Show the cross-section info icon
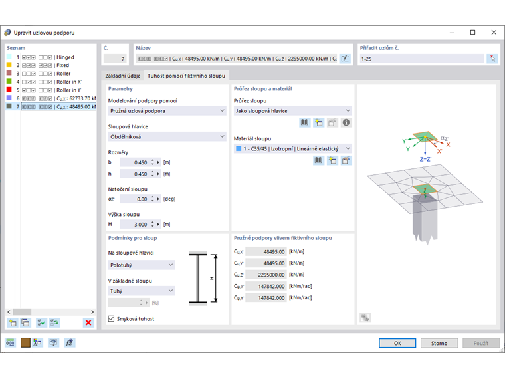 (x=346, y=123)
